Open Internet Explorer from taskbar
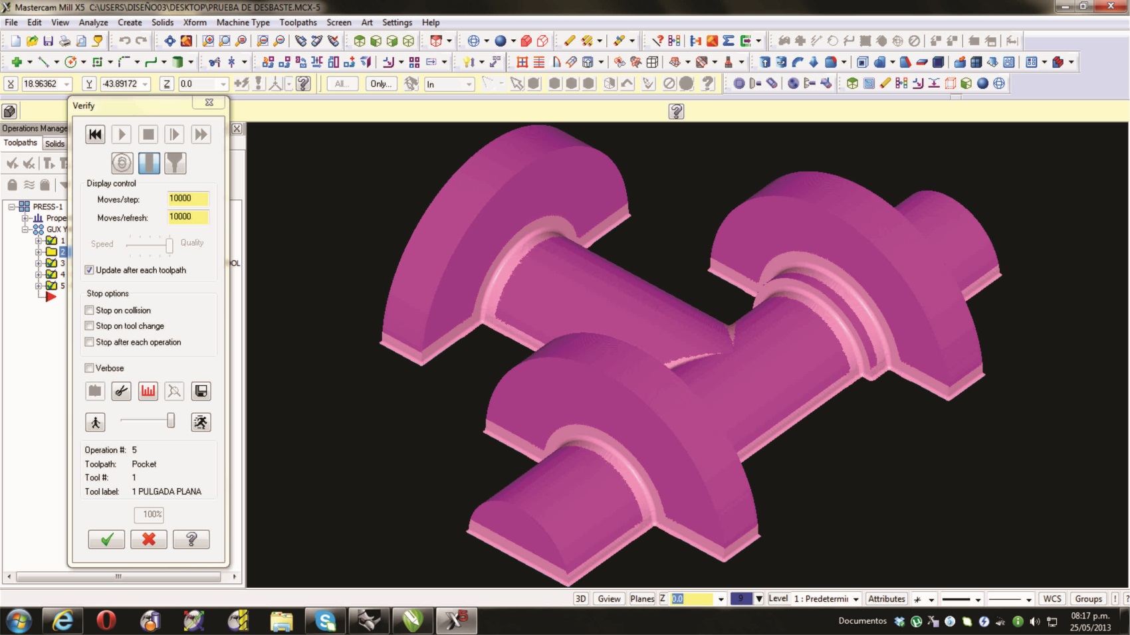The width and height of the screenshot is (1130, 635). tap(62, 620)
